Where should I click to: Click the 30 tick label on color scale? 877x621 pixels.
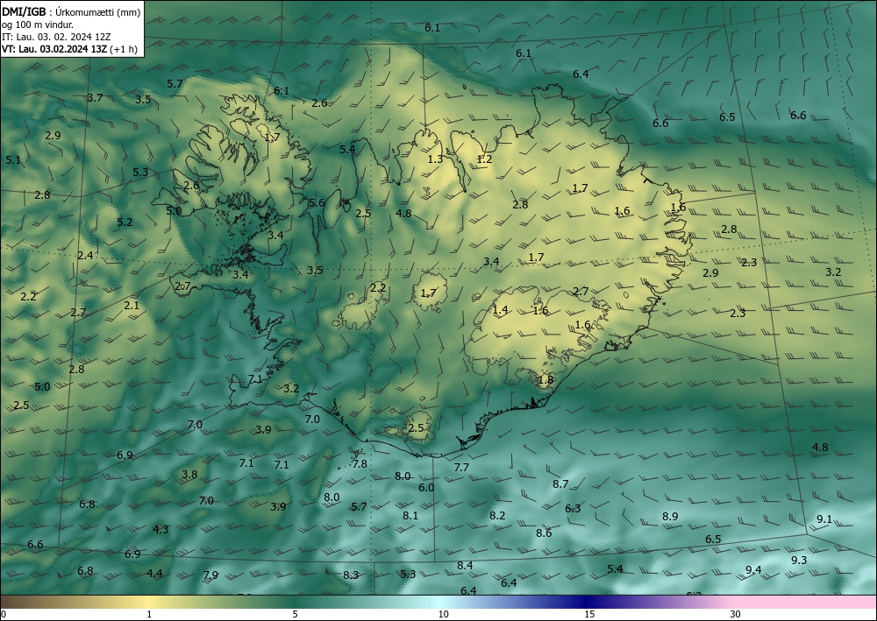pyautogui.click(x=736, y=614)
